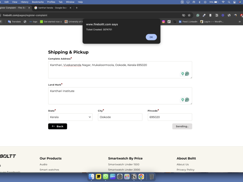Switch to the kanthari kerala Google Search tab
Viewport: 243px width, 182px height.
(x=52, y=8)
